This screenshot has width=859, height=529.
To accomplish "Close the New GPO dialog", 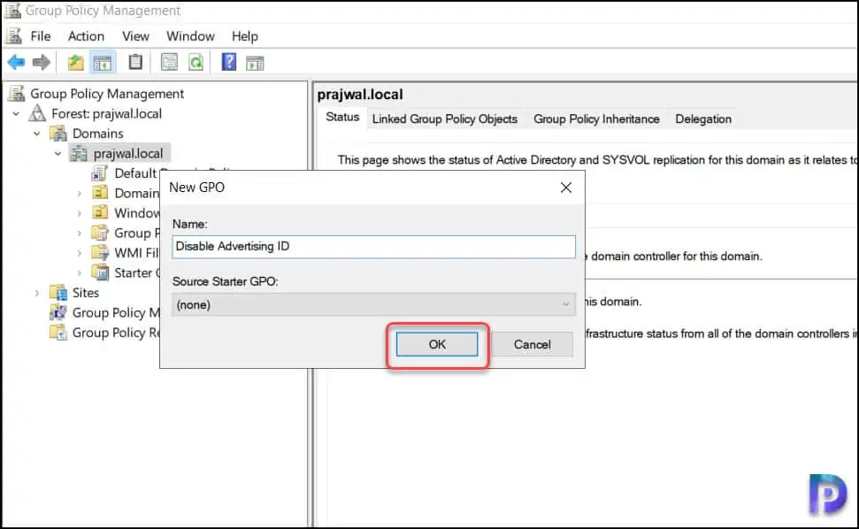I will pyautogui.click(x=566, y=188).
